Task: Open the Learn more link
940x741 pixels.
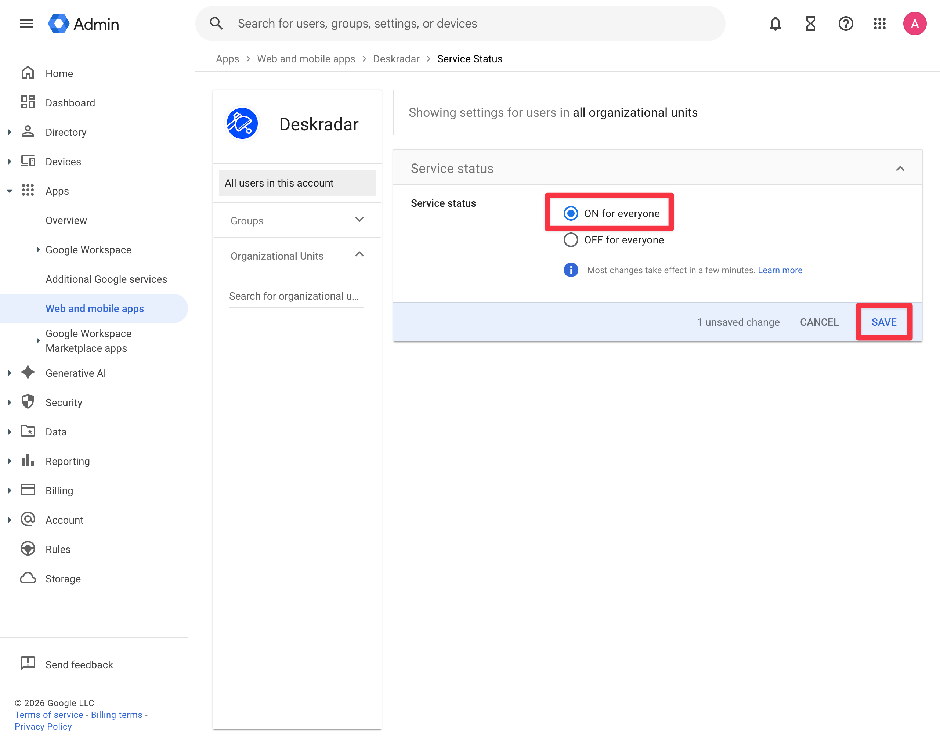Action: coord(780,270)
